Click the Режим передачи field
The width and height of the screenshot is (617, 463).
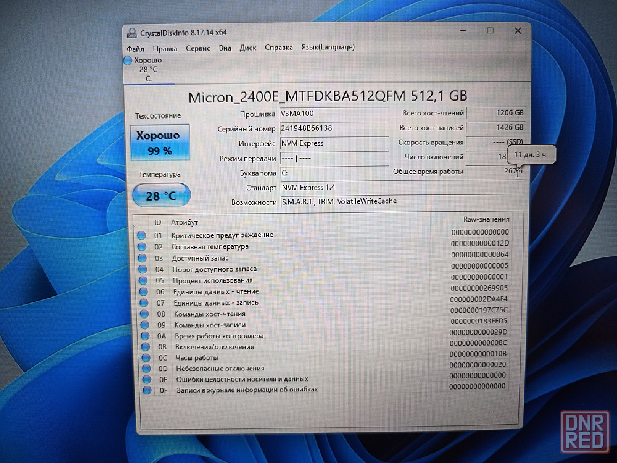tap(334, 158)
